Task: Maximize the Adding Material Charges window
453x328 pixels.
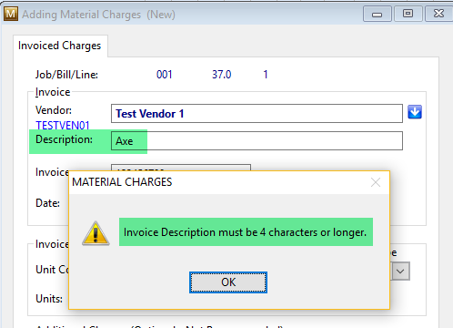Action: click(x=408, y=14)
